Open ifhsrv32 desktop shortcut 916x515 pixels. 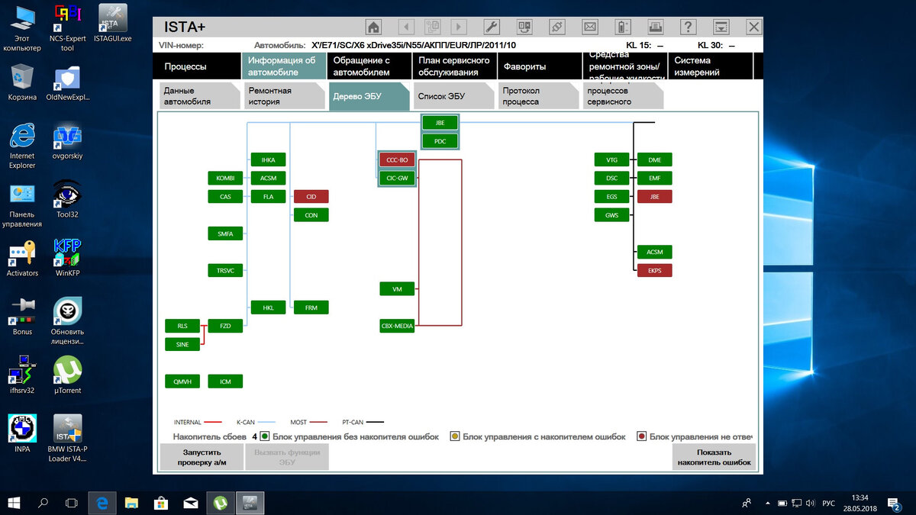click(x=22, y=375)
